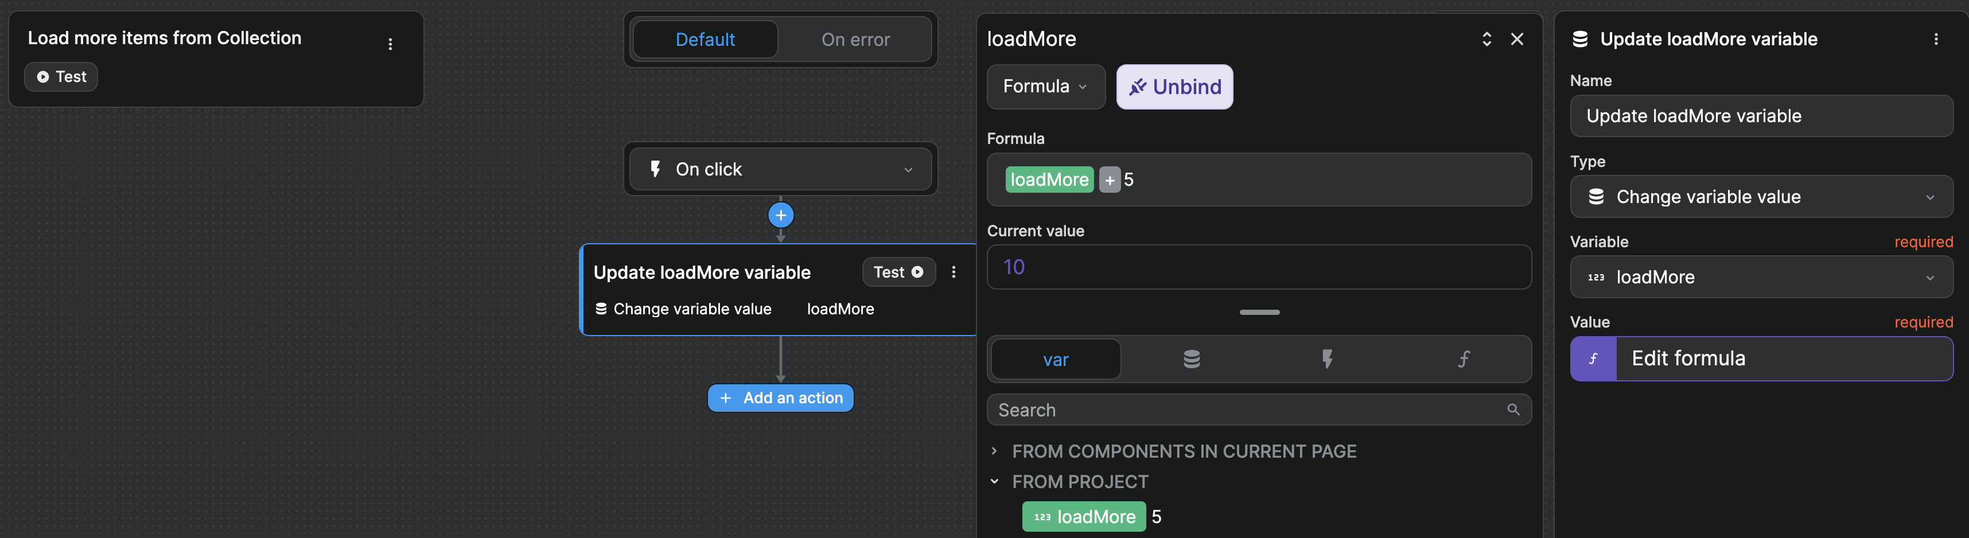Select the database icon tab in formula picker
This screenshot has height=538, width=1969.
point(1192,359)
